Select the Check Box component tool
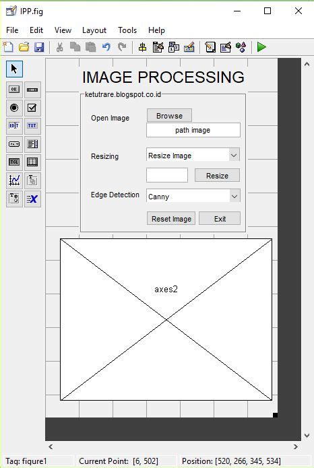The width and height of the screenshot is (314, 468). 32,108
